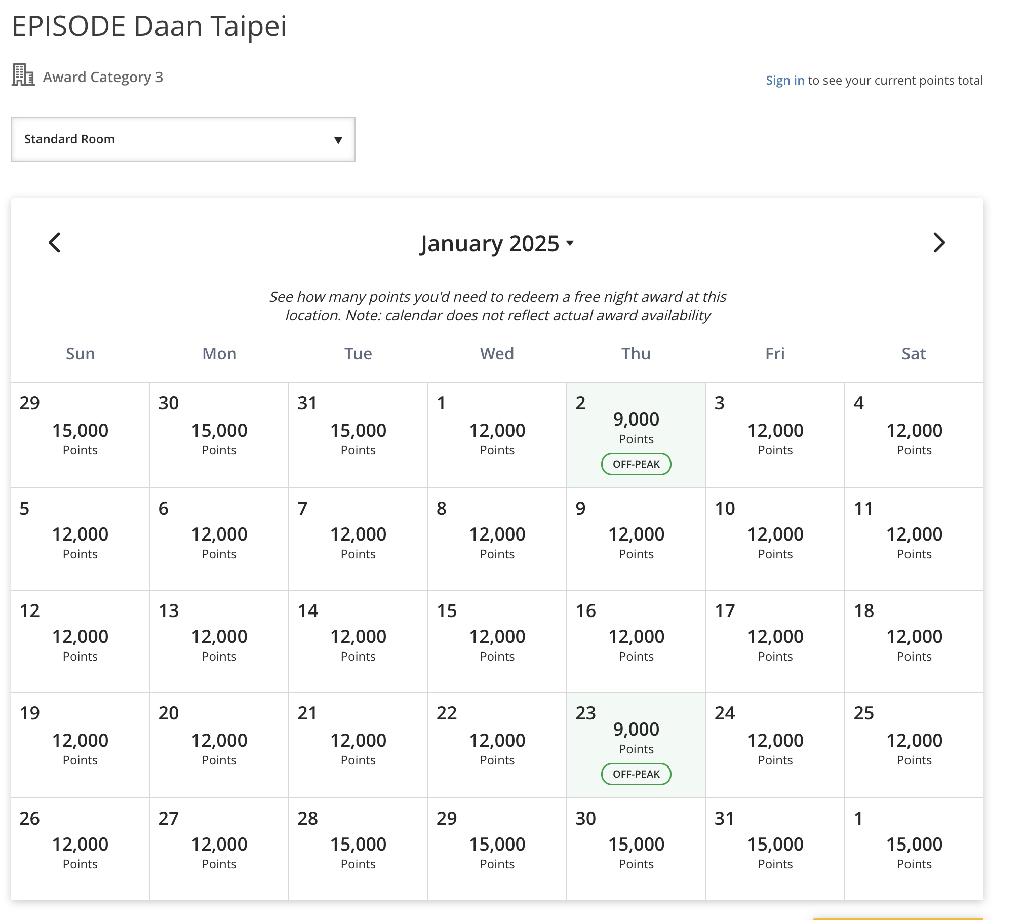Viewport: 1026px width, 920px height.
Task: Click the Wed column header
Action: pos(497,353)
